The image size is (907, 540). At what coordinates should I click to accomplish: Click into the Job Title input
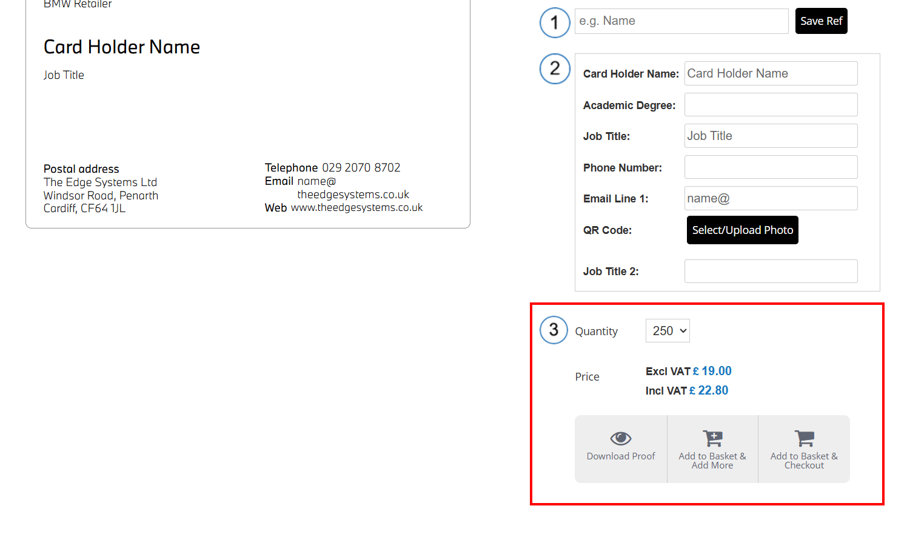tap(771, 136)
